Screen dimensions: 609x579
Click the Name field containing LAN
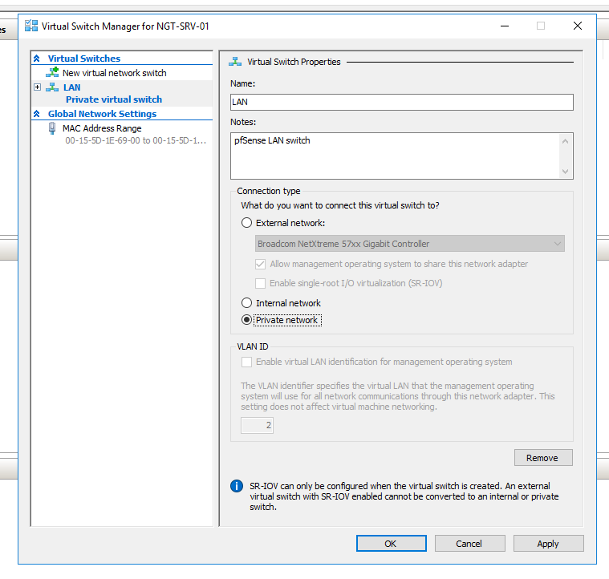[x=402, y=102]
